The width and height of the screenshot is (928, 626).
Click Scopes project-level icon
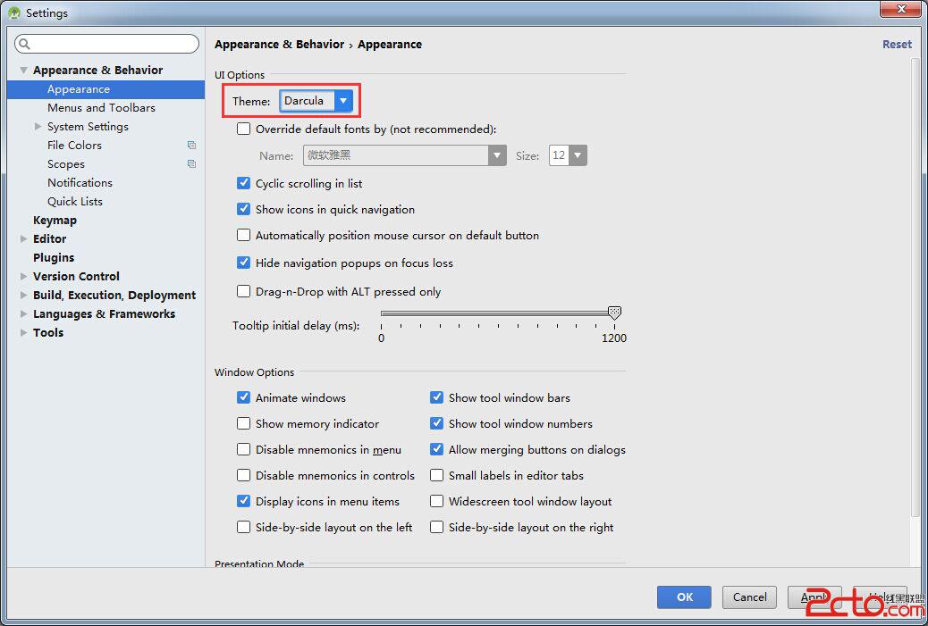[x=191, y=163]
